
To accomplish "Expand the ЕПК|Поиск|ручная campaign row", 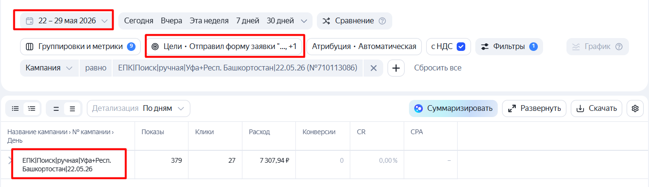I will (10, 160).
